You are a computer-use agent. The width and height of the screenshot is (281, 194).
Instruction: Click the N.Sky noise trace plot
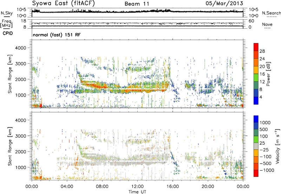click(137, 12)
